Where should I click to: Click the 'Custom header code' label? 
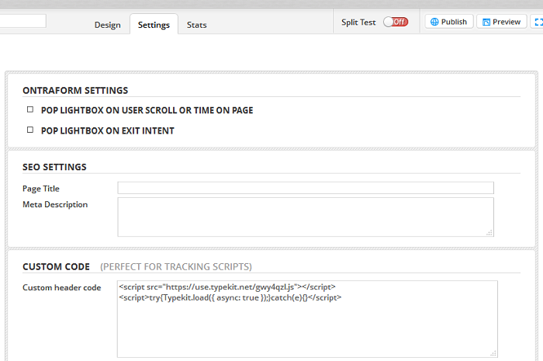coord(61,287)
